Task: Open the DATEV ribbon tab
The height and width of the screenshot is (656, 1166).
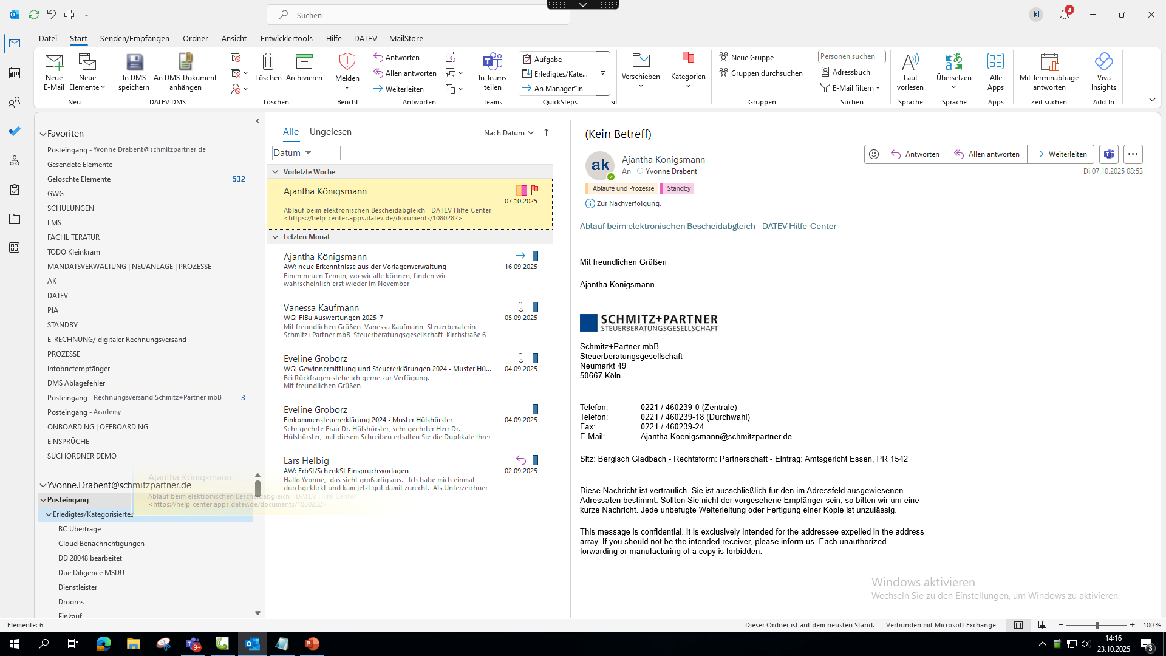Action: (x=366, y=38)
